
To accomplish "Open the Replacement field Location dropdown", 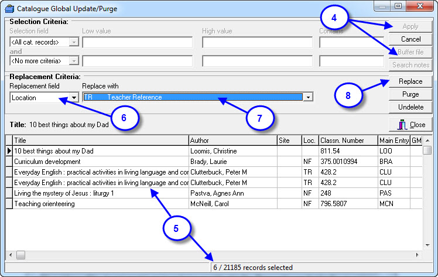I will [74, 98].
